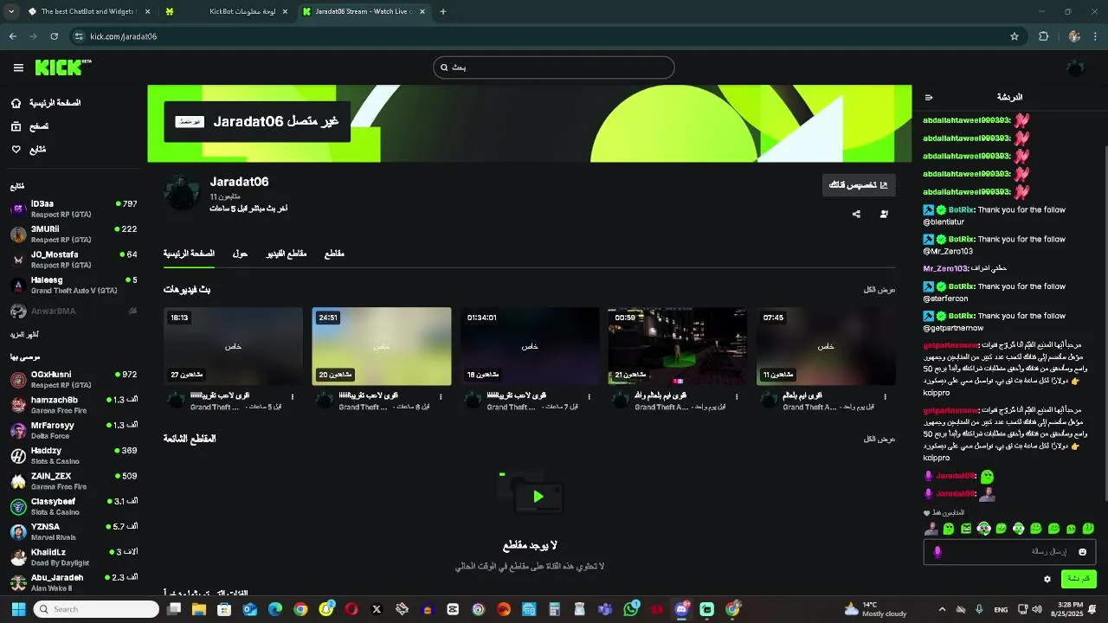Screen dimensions: 1108x623
Task: Click the microphone icon in the chat input
Action: [x=937, y=552]
